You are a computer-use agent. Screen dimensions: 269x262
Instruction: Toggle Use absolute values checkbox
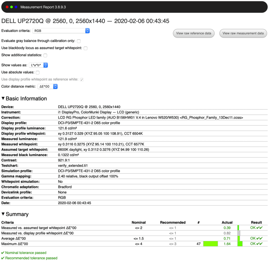(x=38, y=72)
